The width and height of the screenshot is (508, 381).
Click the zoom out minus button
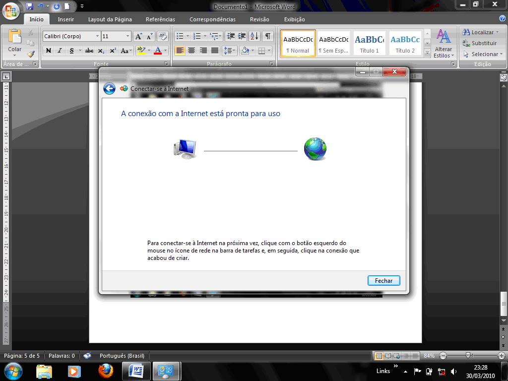pos(443,356)
